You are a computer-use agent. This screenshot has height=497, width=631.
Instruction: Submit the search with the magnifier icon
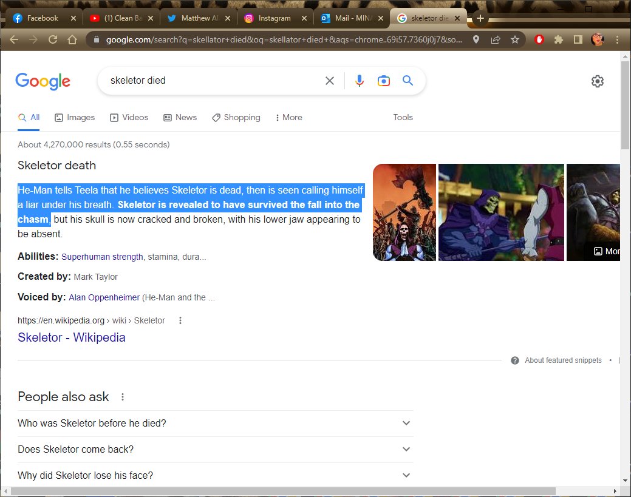(408, 81)
